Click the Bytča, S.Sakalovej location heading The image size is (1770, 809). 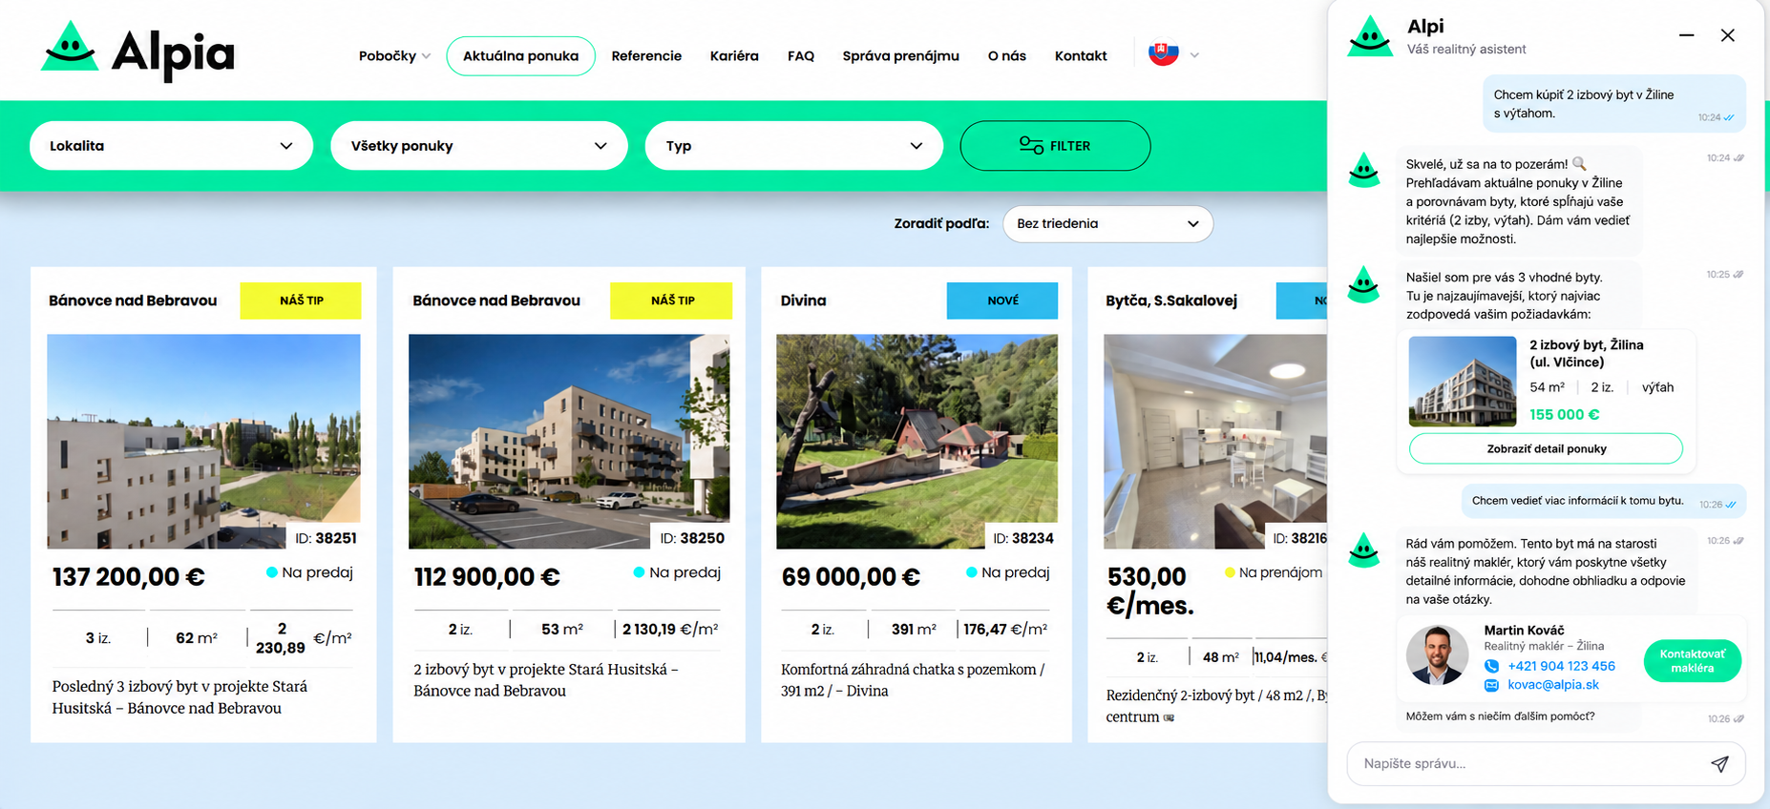tap(1171, 300)
